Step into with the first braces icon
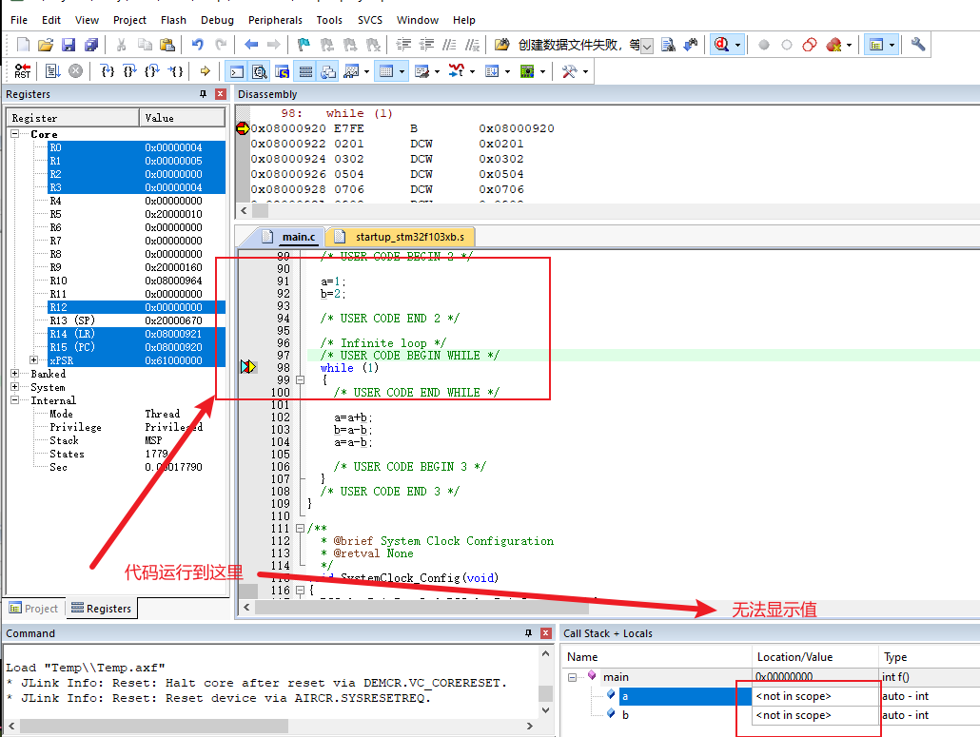The image size is (980, 737). click(x=108, y=71)
